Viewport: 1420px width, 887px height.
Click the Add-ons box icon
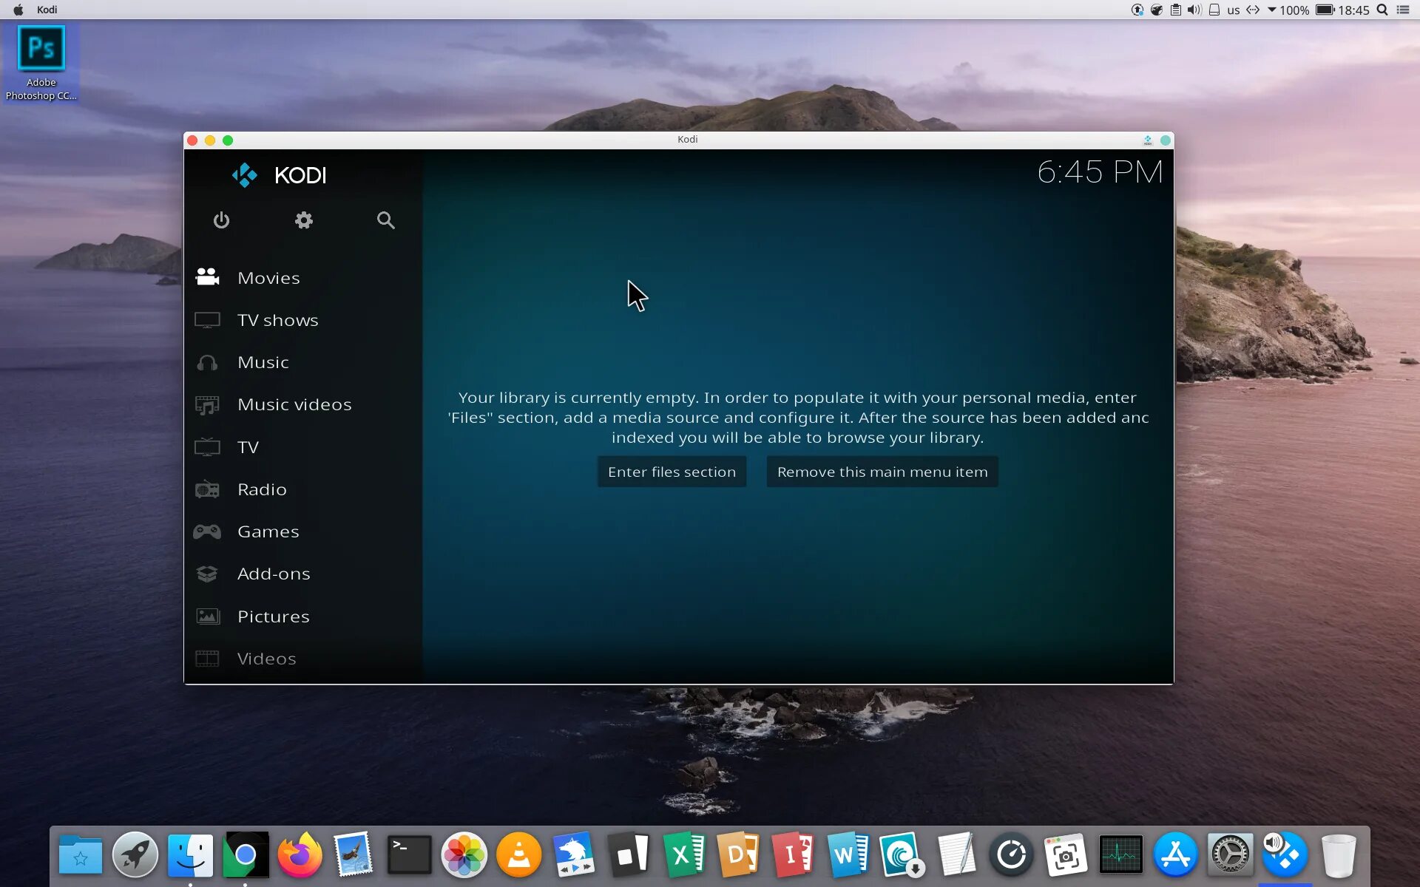(x=207, y=574)
